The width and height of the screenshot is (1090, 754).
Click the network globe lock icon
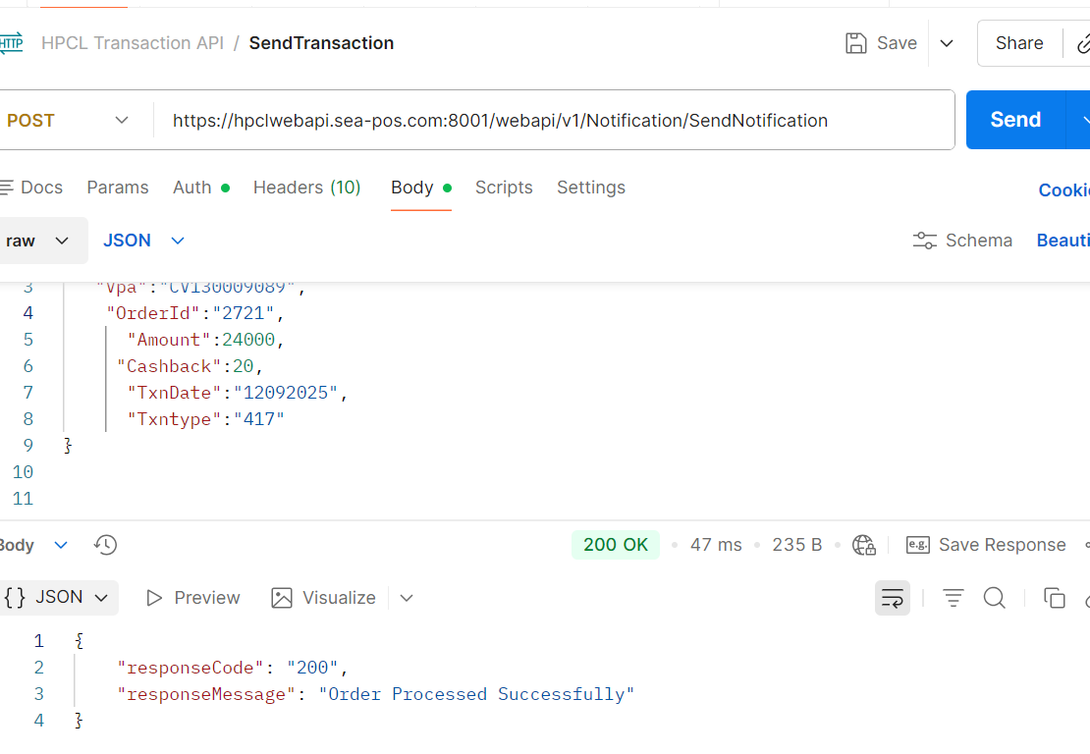point(864,545)
